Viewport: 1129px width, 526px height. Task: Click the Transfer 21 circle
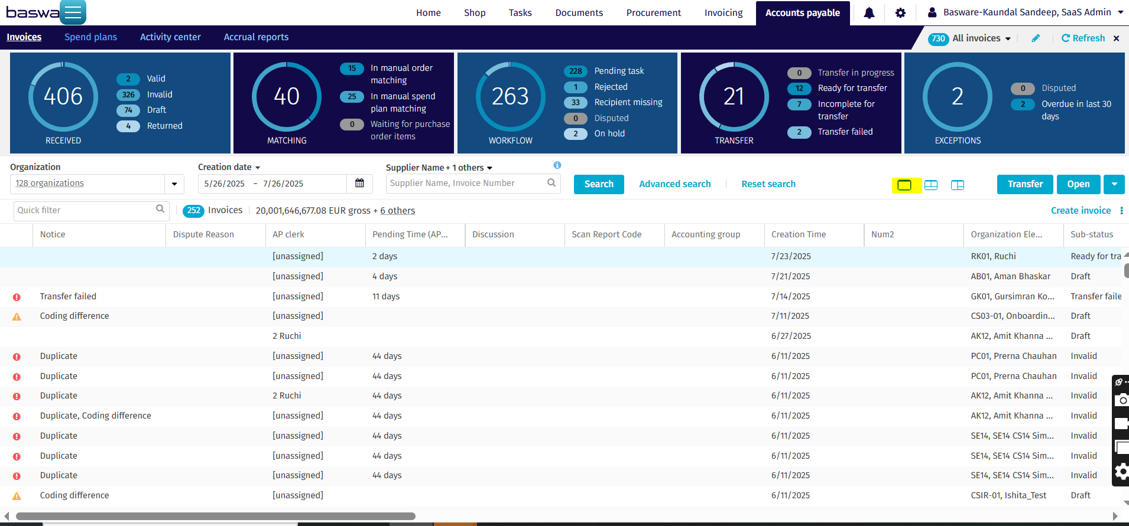[734, 96]
